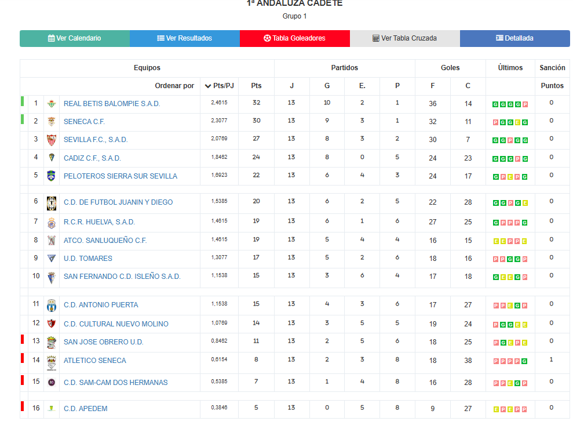
Task: Click the Goles header cell
Action: (450, 68)
